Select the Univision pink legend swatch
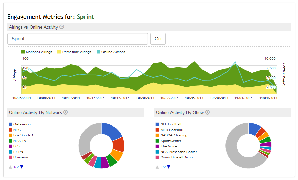 click(10, 157)
